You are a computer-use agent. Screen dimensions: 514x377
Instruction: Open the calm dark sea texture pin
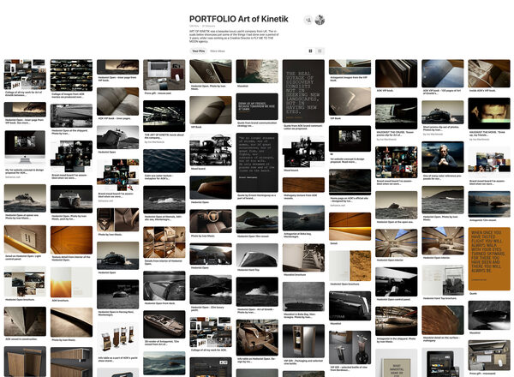coord(164,160)
